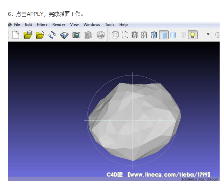
Task: Open the Windows menu
Action: (x=92, y=25)
